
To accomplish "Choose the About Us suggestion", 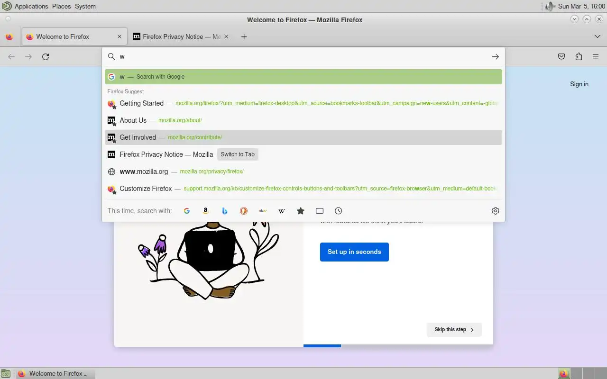I will (x=303, y=120).
